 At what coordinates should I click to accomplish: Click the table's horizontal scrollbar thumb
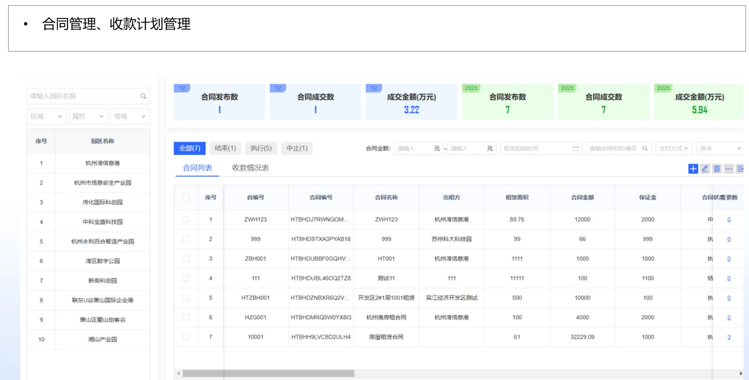tap(268, 373)
